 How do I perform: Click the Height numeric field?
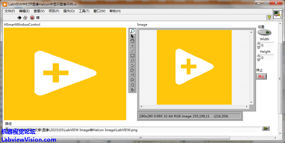pyautogui.click(x=267, y=58)
